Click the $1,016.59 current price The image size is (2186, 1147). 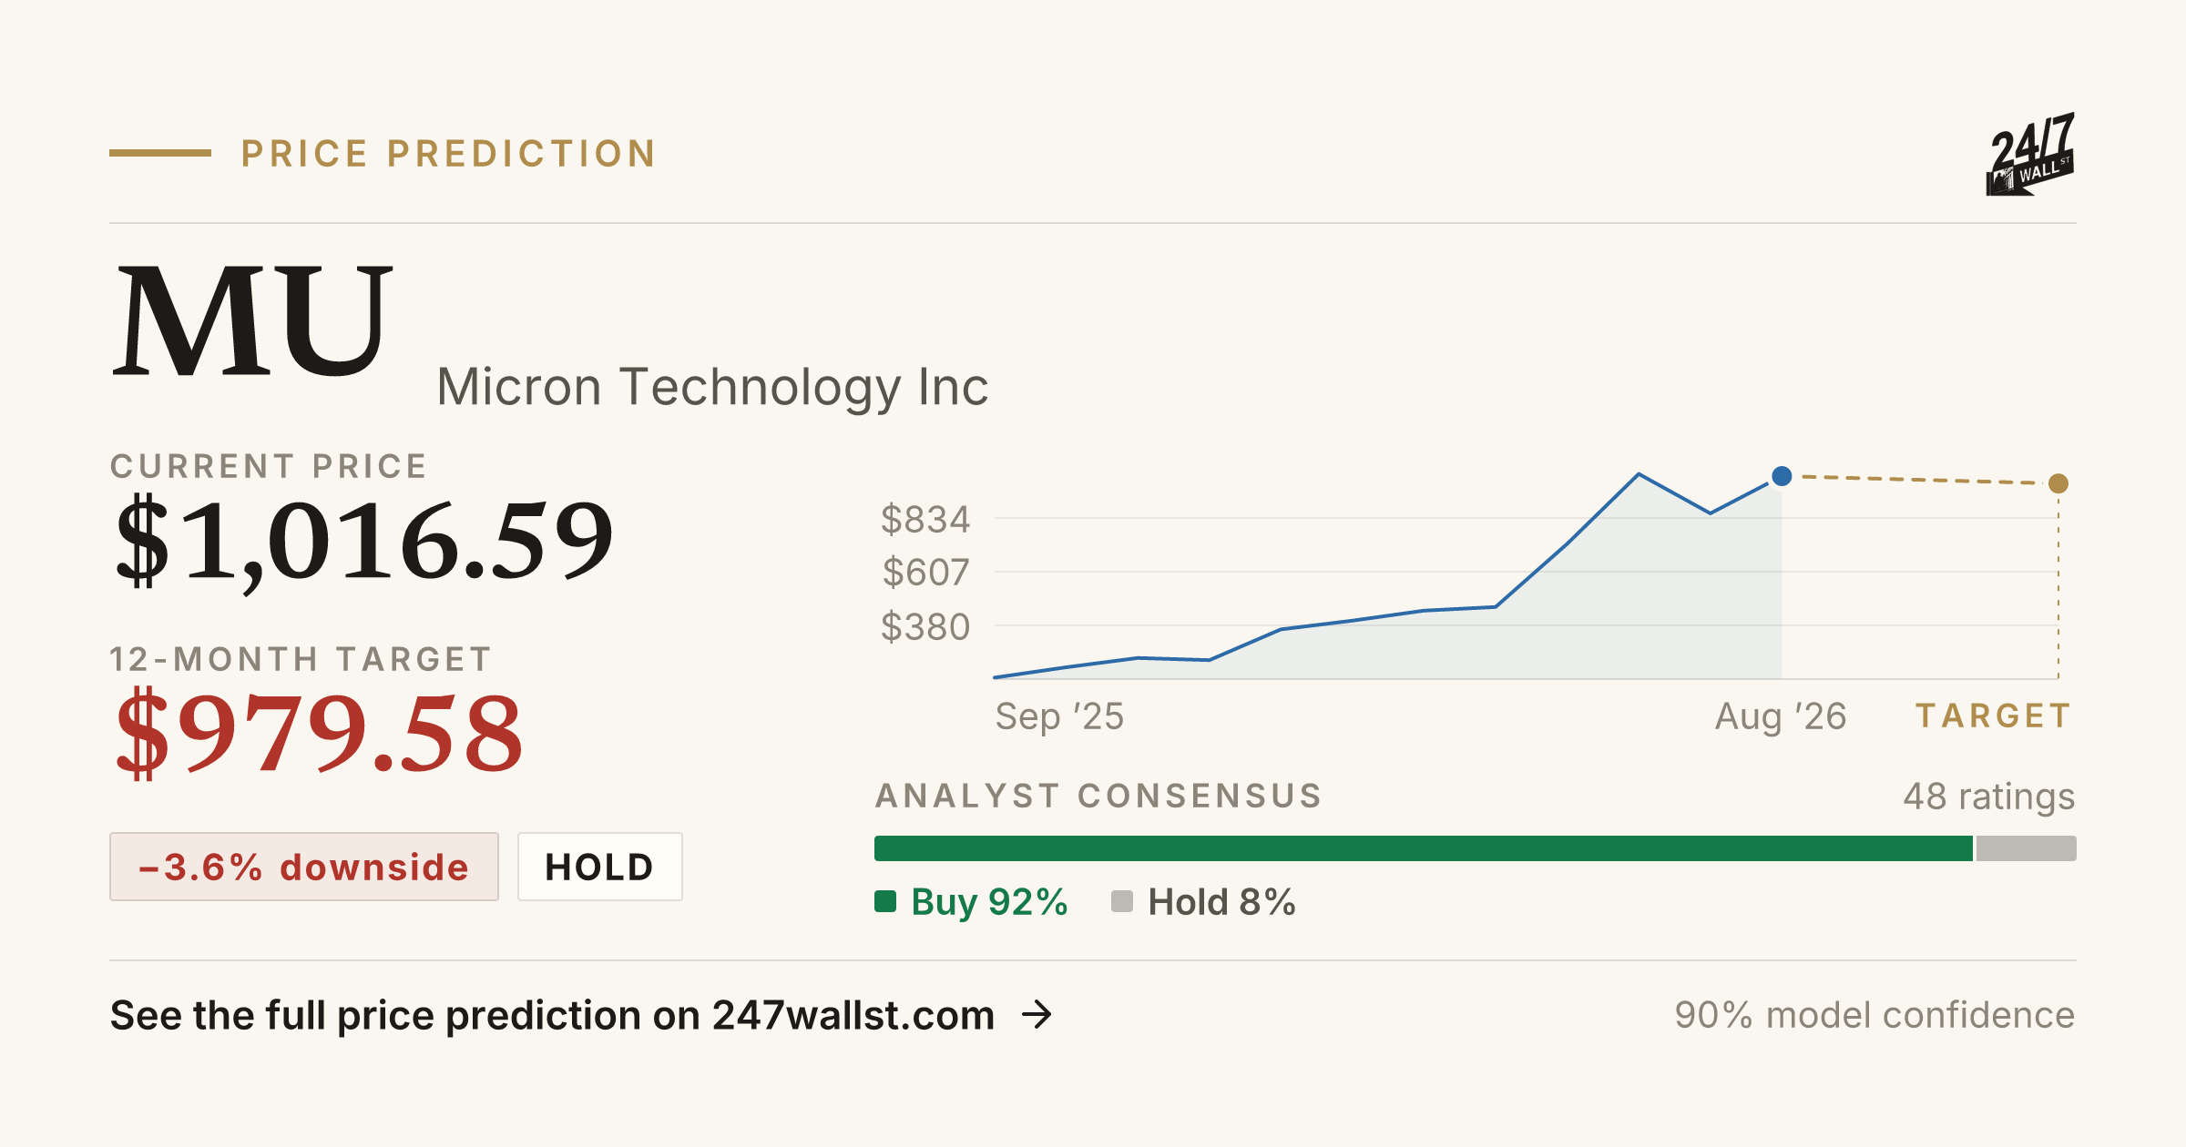pos(364,543)
